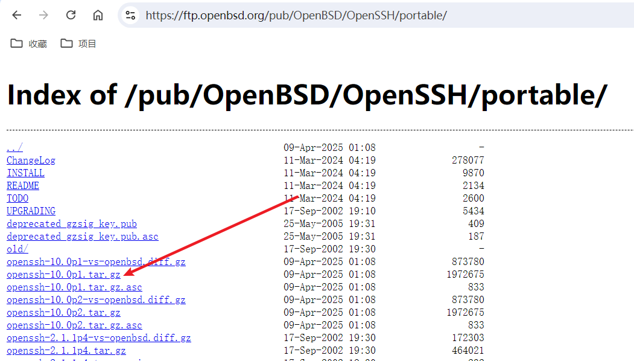Click the old/ date 17-Sep-2002 19:30
This screenshot has height=361, width=634.
point(329,249)
